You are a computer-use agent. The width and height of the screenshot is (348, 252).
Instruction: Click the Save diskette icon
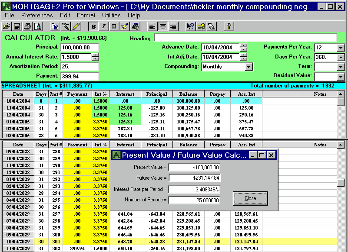[17, 26]
